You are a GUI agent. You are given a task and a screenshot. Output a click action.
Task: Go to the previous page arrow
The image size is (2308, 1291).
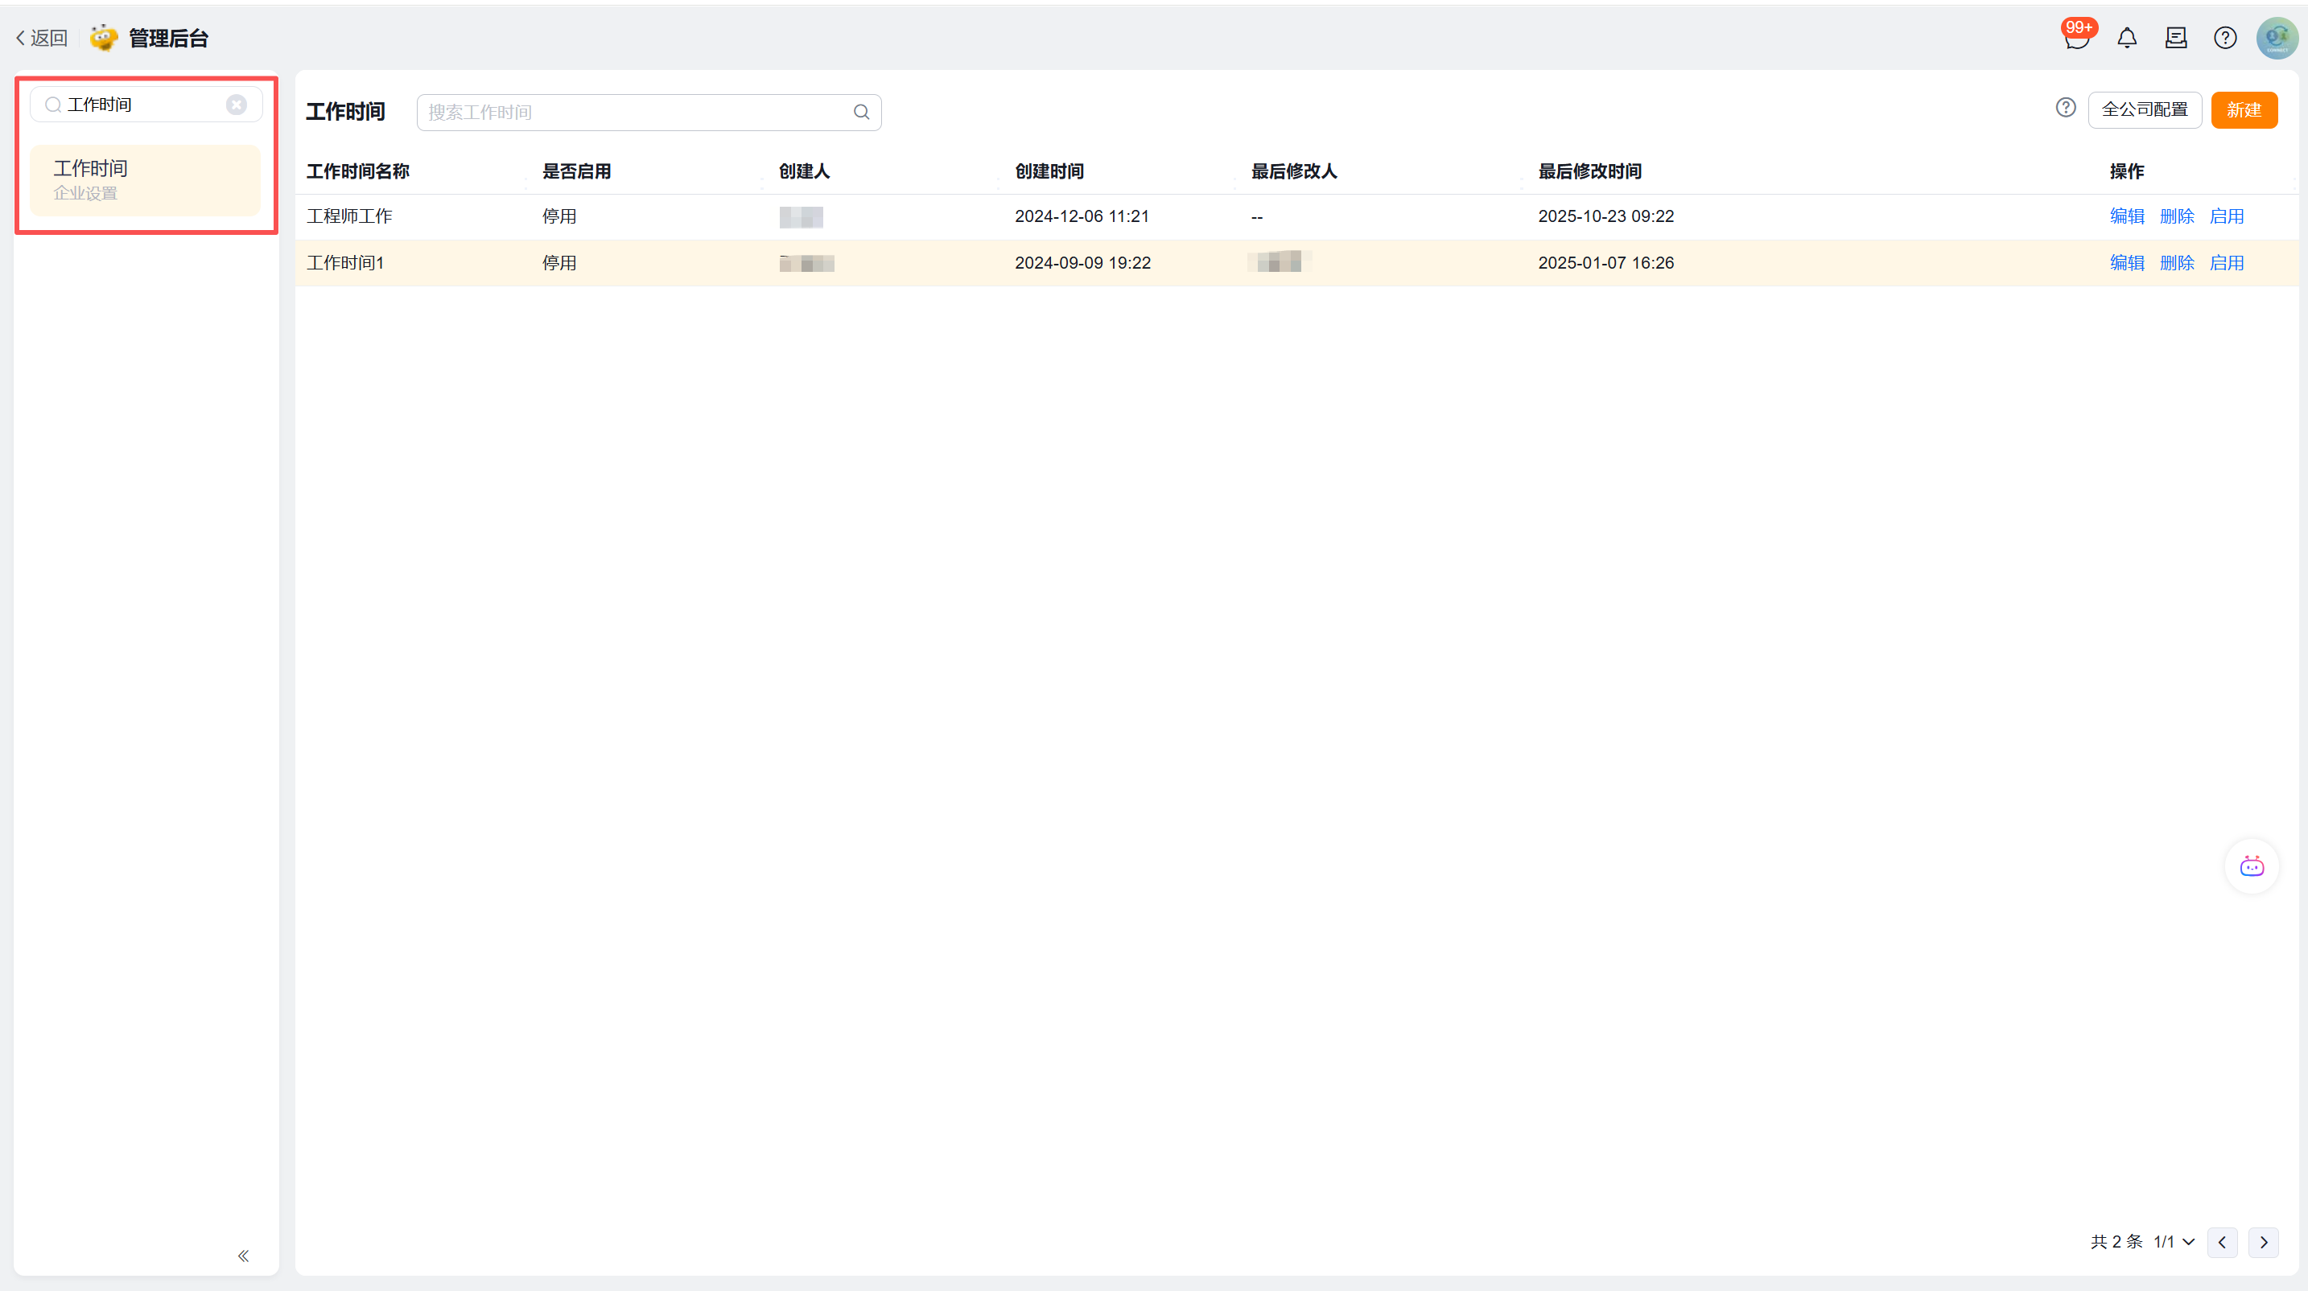coord(2222,1242)
